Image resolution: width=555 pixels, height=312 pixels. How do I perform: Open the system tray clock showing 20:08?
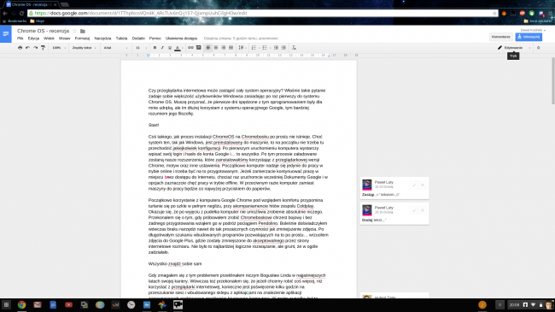point(514,304)
